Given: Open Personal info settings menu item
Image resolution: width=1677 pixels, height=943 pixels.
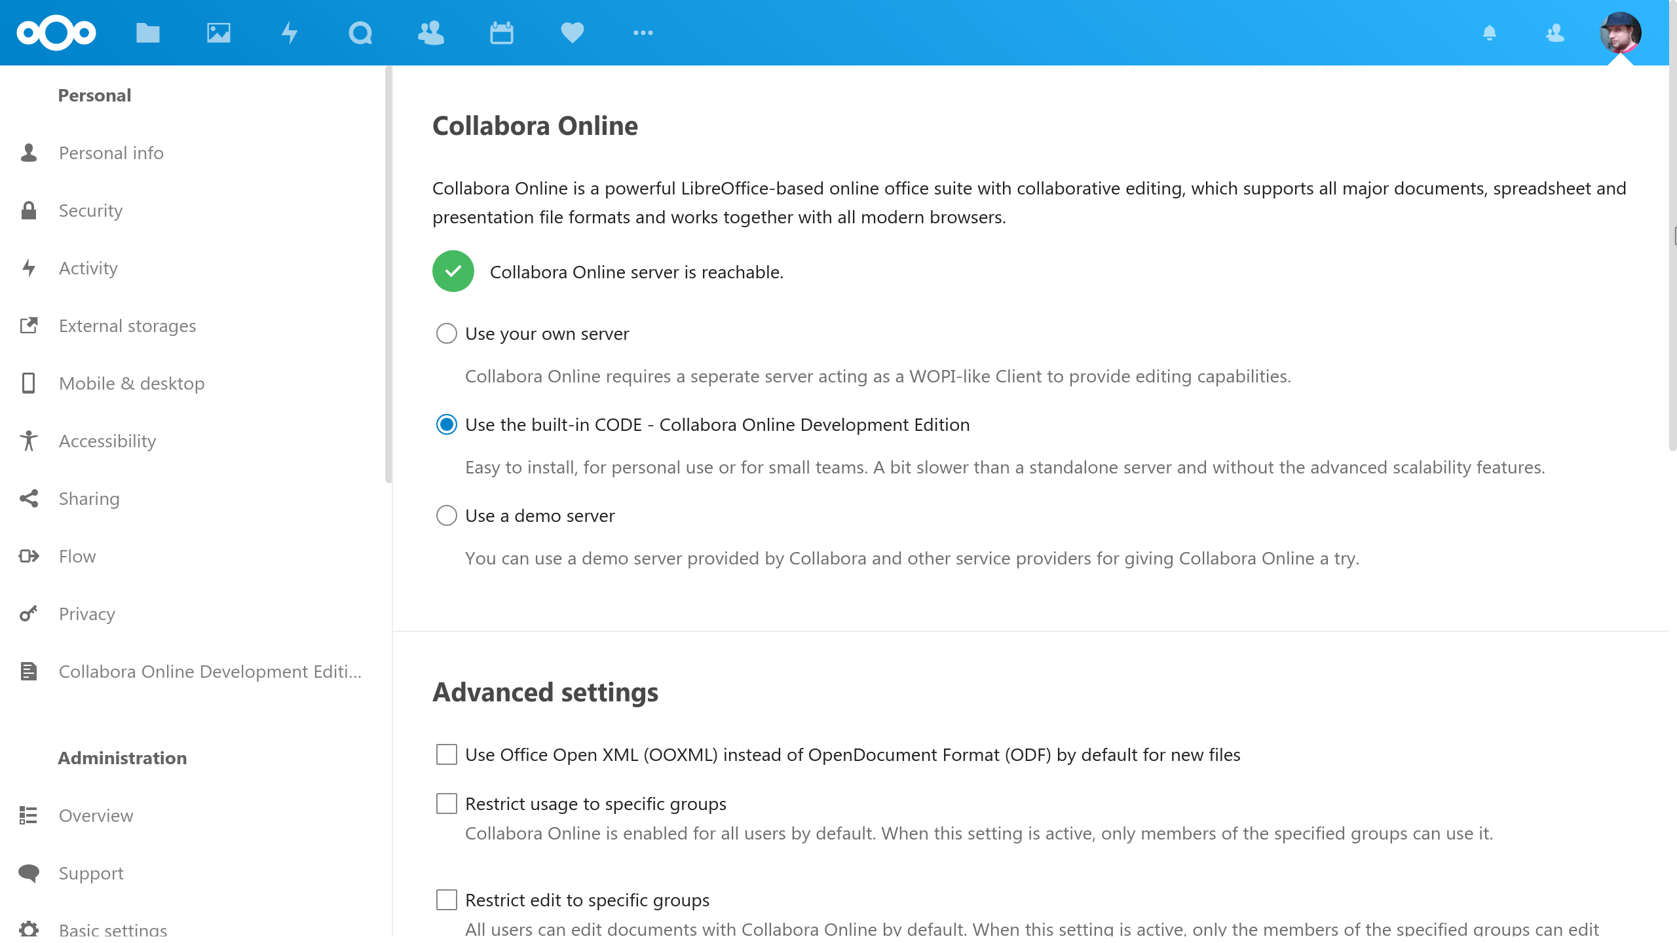Looking at the screenshot, I should [x=111, y=152].
